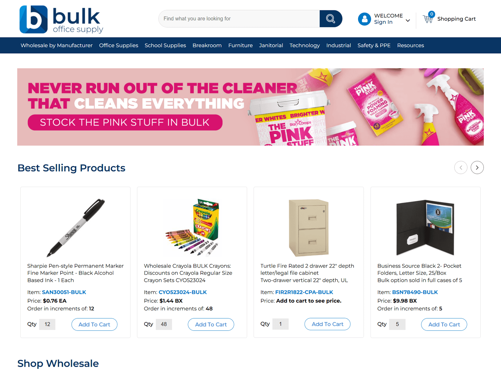501x369 pixels.
Task: Open the Safety & PPE menu
Action: point(374,46)
